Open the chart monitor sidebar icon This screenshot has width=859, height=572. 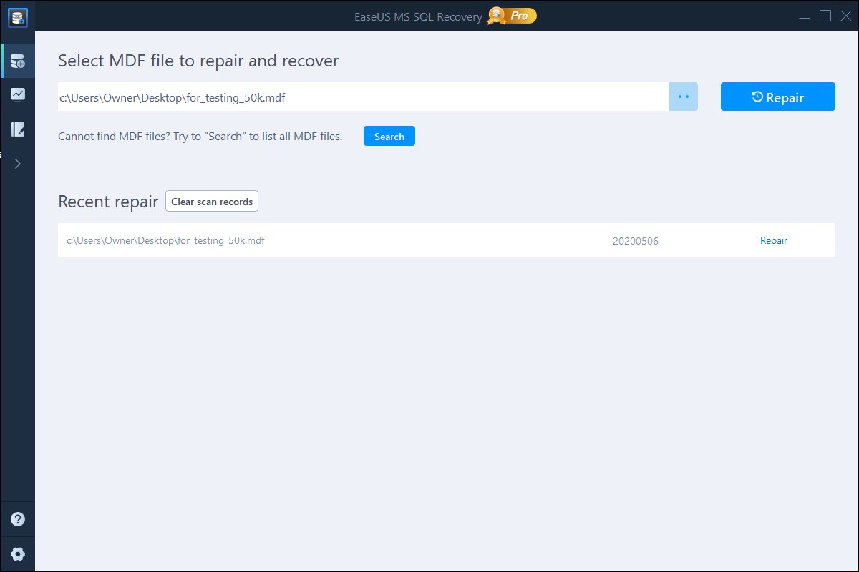pos(18,95)
